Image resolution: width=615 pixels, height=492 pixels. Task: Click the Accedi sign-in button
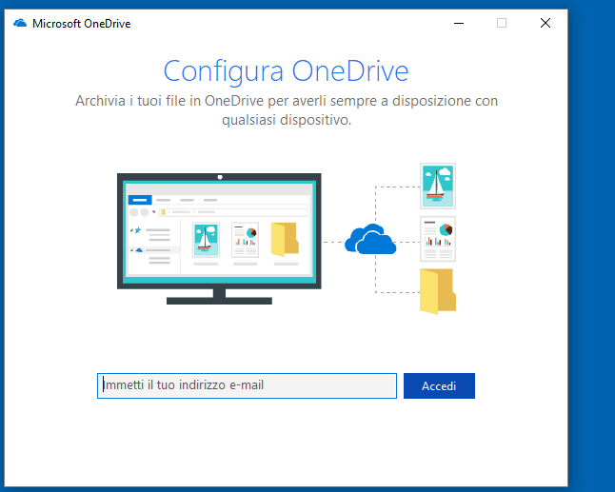[439, 385]
